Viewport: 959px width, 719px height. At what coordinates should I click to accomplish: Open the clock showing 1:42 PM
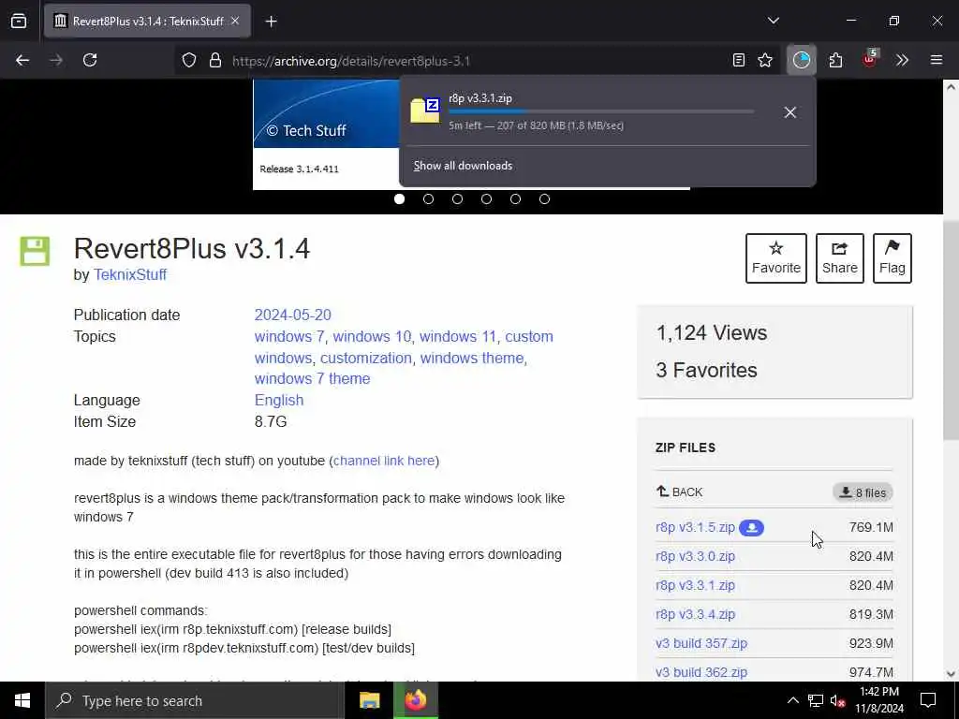pos(879,700)
